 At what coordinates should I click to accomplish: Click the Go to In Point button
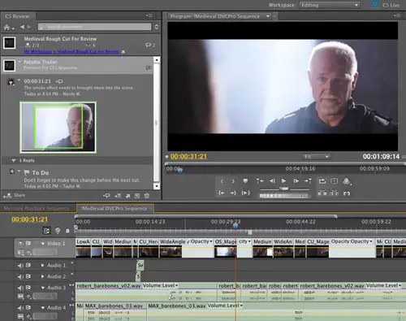point(222,193)
